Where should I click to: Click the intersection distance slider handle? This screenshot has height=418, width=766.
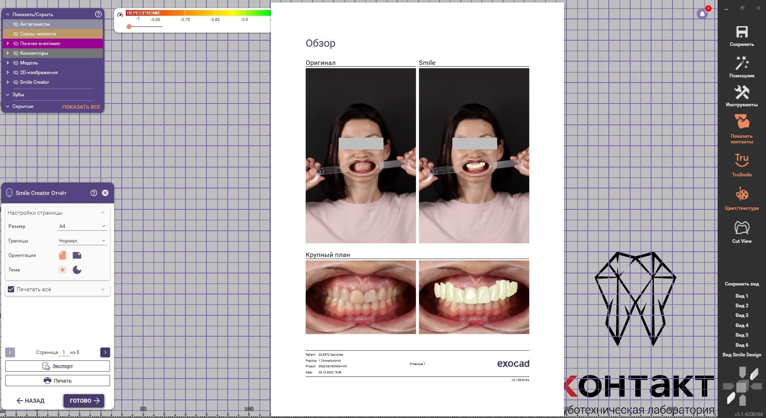(129, 27)
